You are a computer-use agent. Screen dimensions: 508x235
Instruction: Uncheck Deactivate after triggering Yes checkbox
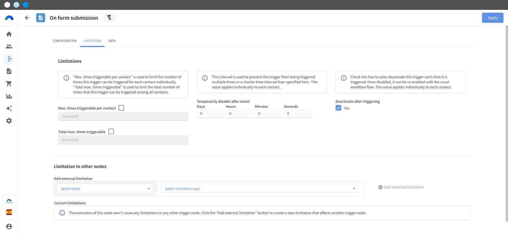[x=338, y=108]
